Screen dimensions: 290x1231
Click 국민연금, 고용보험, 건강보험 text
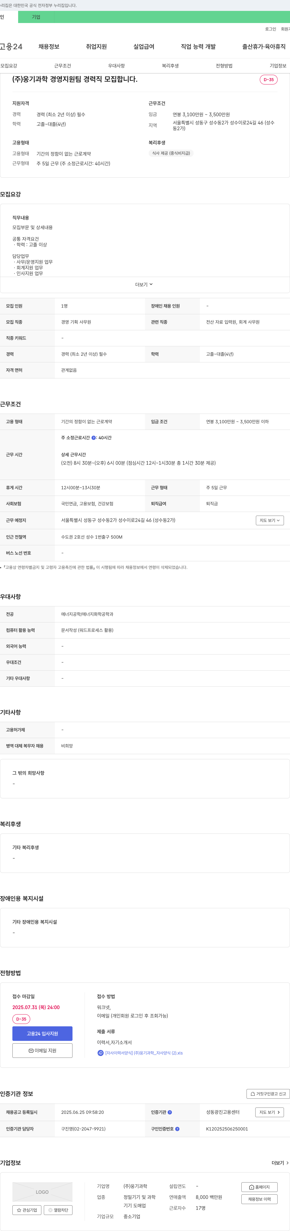(87, 504)
